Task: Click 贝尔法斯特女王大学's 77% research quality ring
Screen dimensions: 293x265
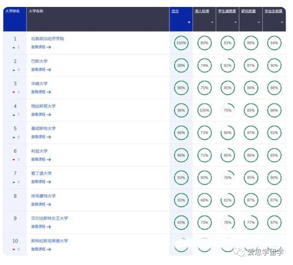Action: pyautogui.click(x=251, y=223)
